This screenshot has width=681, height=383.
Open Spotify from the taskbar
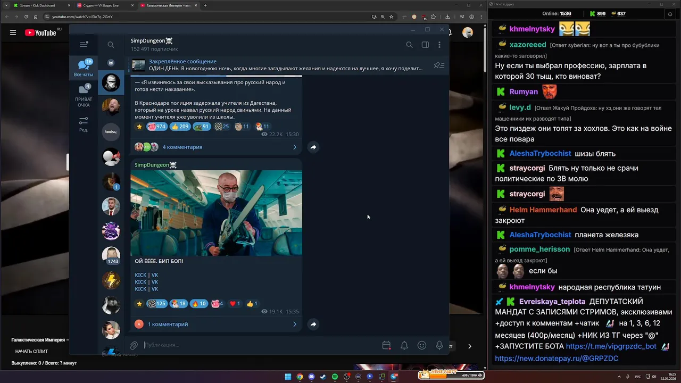pyautogui.click(x=335, y=377)
